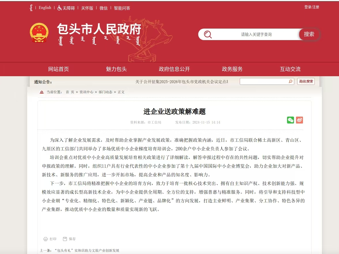Click the WeChat share icon
The width and height of the screenshot is (339, 254).
click(290, 120)
